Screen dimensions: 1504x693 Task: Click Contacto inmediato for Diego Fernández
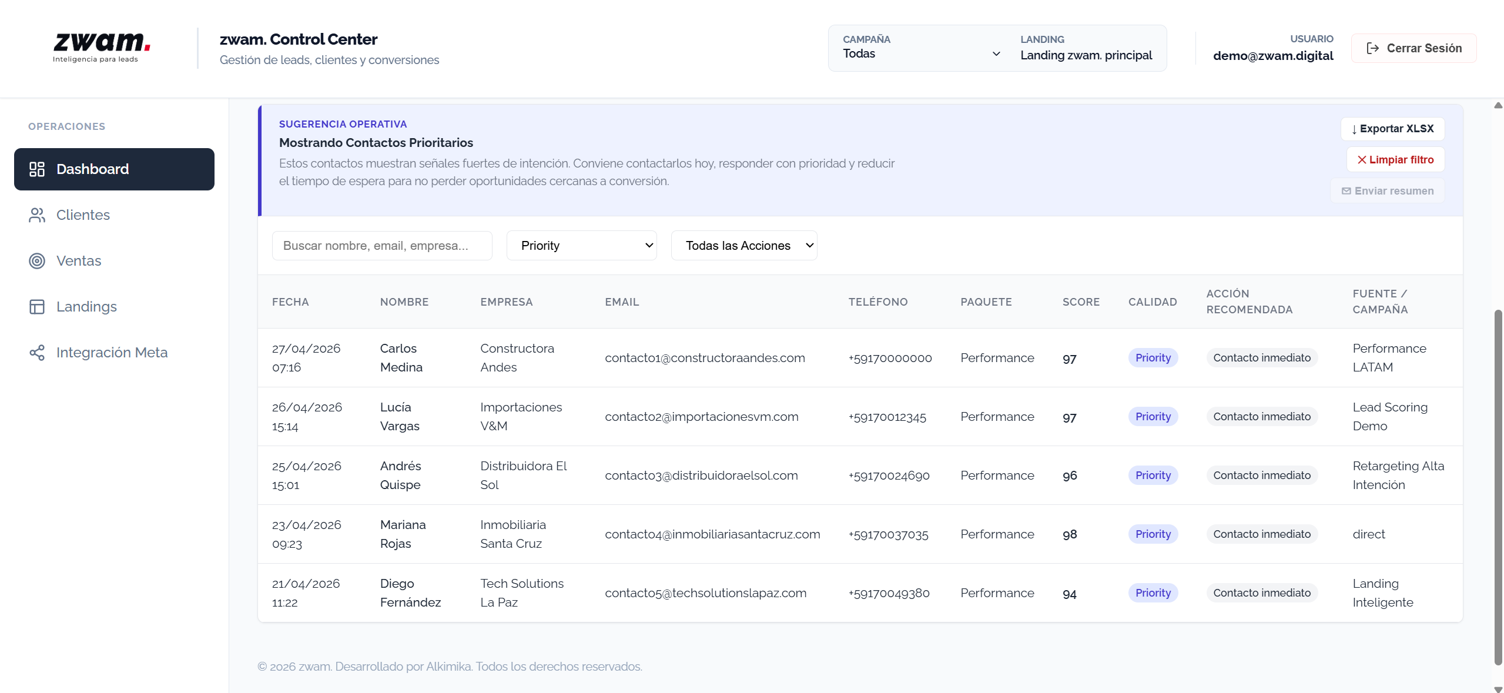coord(1262,593)
